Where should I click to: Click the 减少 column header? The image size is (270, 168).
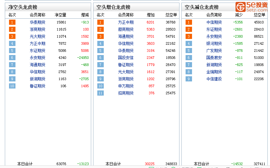click(x=239, y=15)
